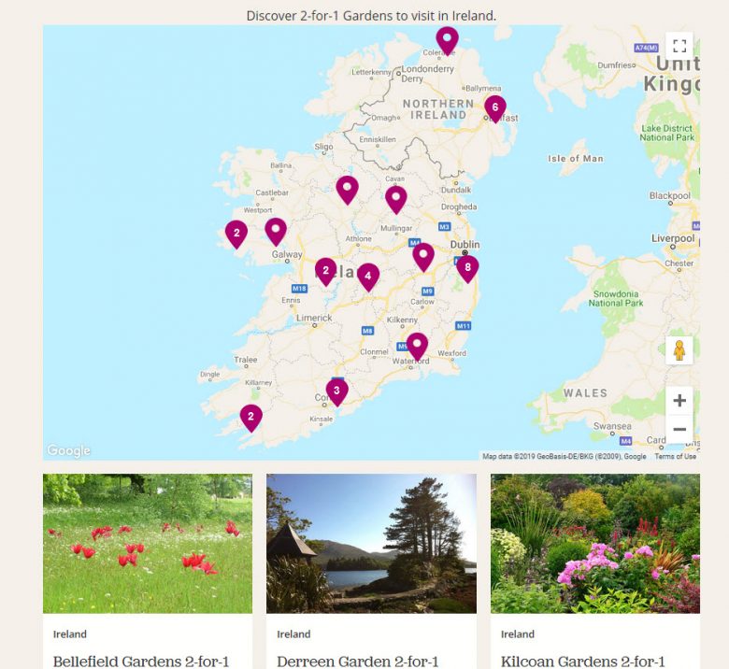The image size is (729, 669).
Task: Open the Belfast cluster marker showing 6
Action: click(x=495, y=108)
